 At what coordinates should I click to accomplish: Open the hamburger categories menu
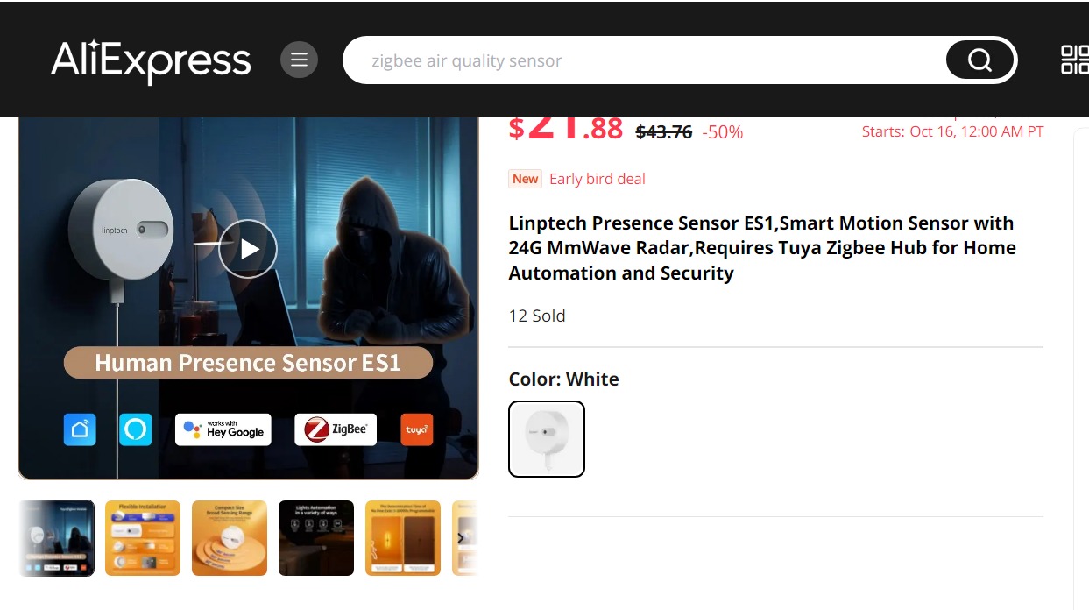[299, 60]
